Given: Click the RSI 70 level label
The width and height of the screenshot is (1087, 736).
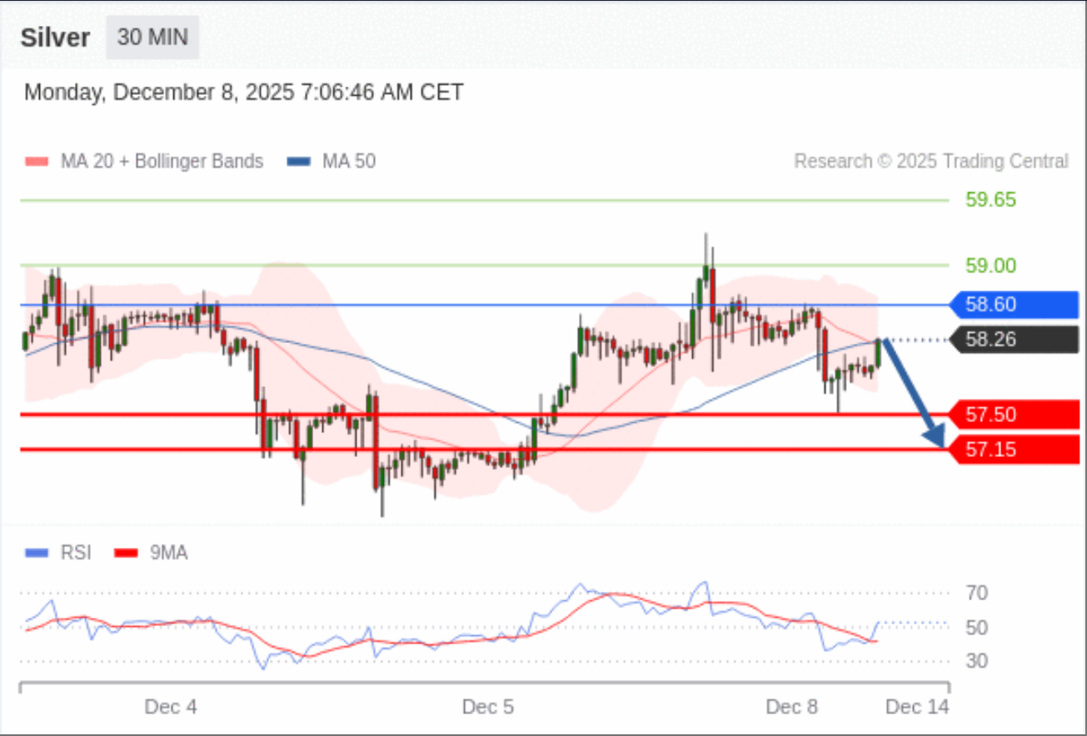Looking at the screenshot, I should 978,594.
